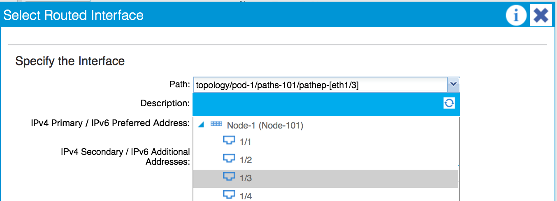This screenshot has height=201, width=557.
Task: Click the IPv4 Primary / IPv6 Preferred Address label
Action: [x=110, y=123]
